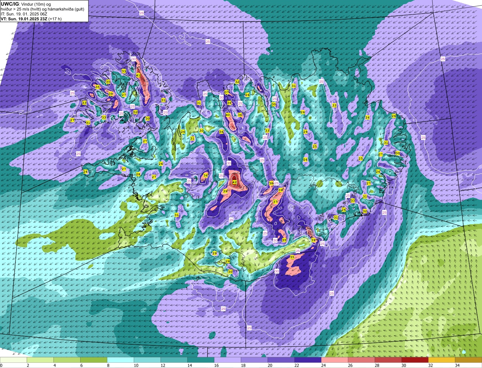The width and height of the screenshot is (482, 368).
Task: Select the yellow '28' gust label
Action: pos(138,174)
